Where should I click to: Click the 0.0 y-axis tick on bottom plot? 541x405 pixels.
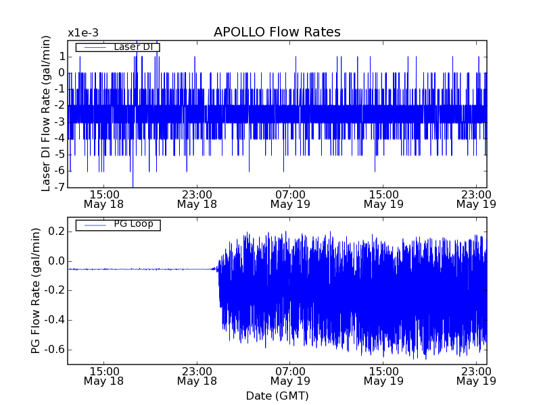tap(55, 261)
